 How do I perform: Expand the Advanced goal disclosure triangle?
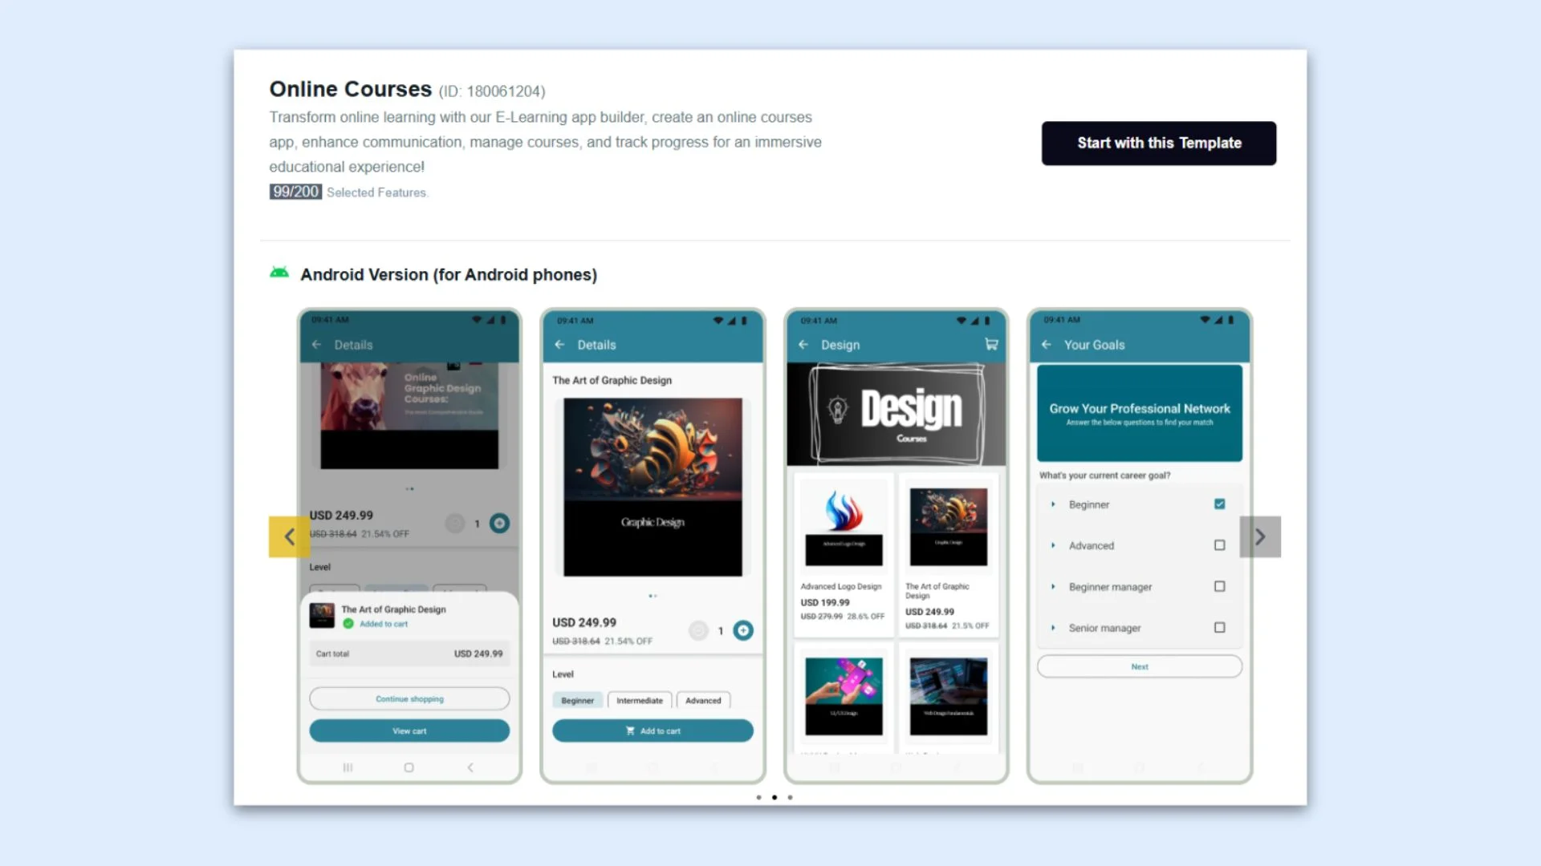pyautogui.click(x=1053, y=545)
